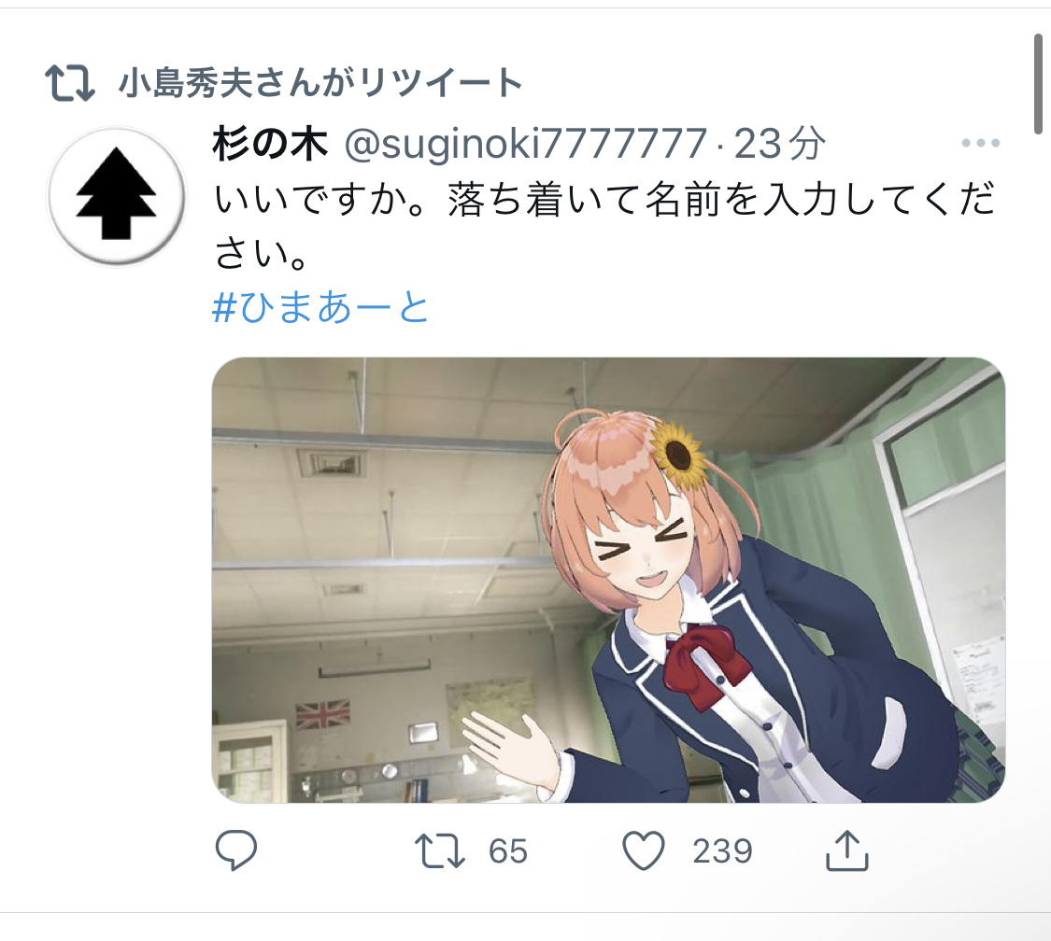This screenshot has height=941, width=1051.
Task: View the 239 likes count
Action: point(722,851)
